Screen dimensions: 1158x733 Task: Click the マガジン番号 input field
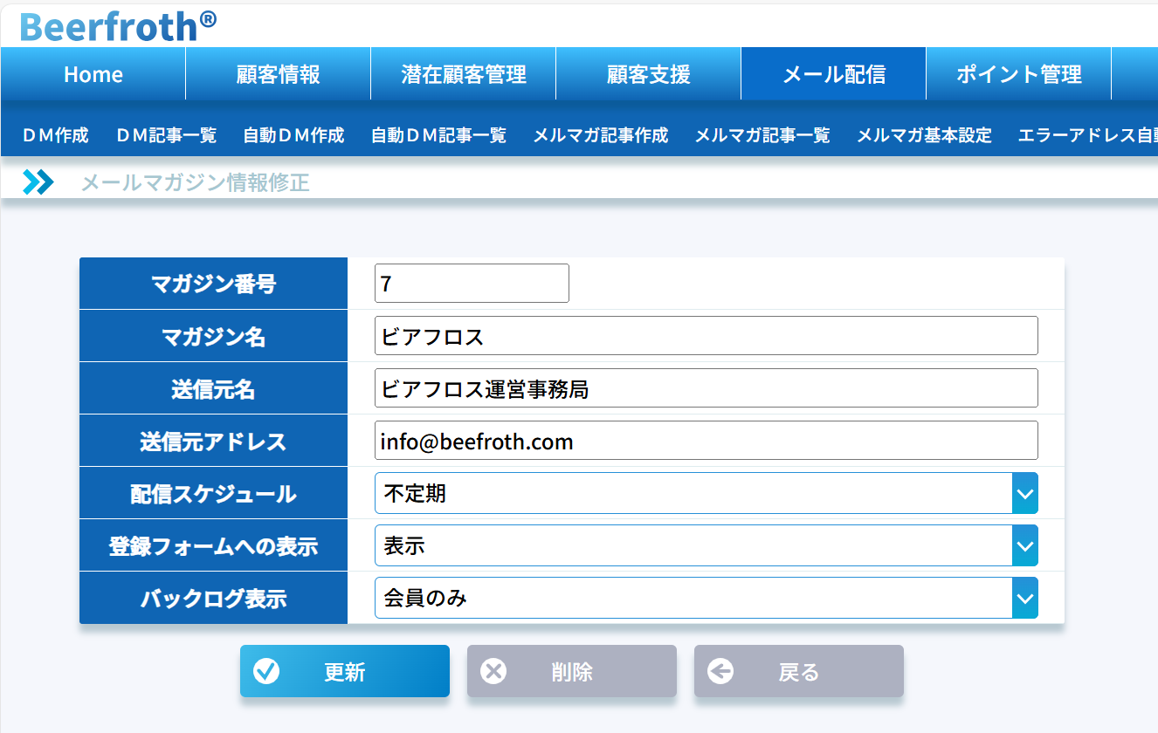click(472, 284)
